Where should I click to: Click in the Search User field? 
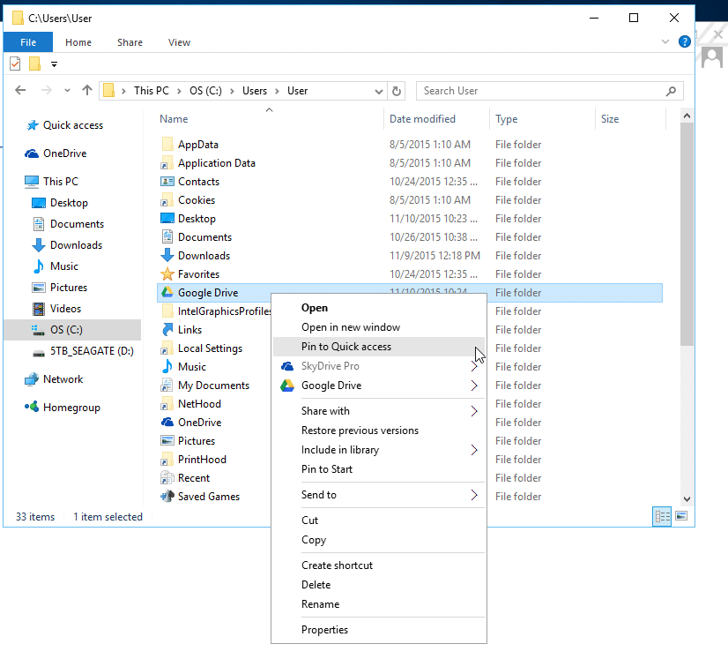[538, 91]
